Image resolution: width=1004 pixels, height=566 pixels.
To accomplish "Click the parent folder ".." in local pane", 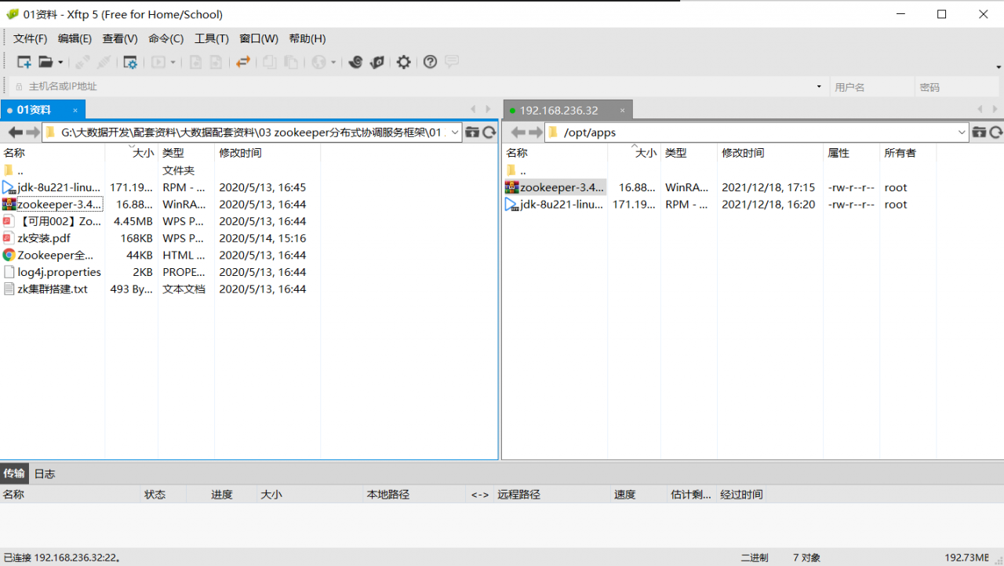I will point(20,170).
